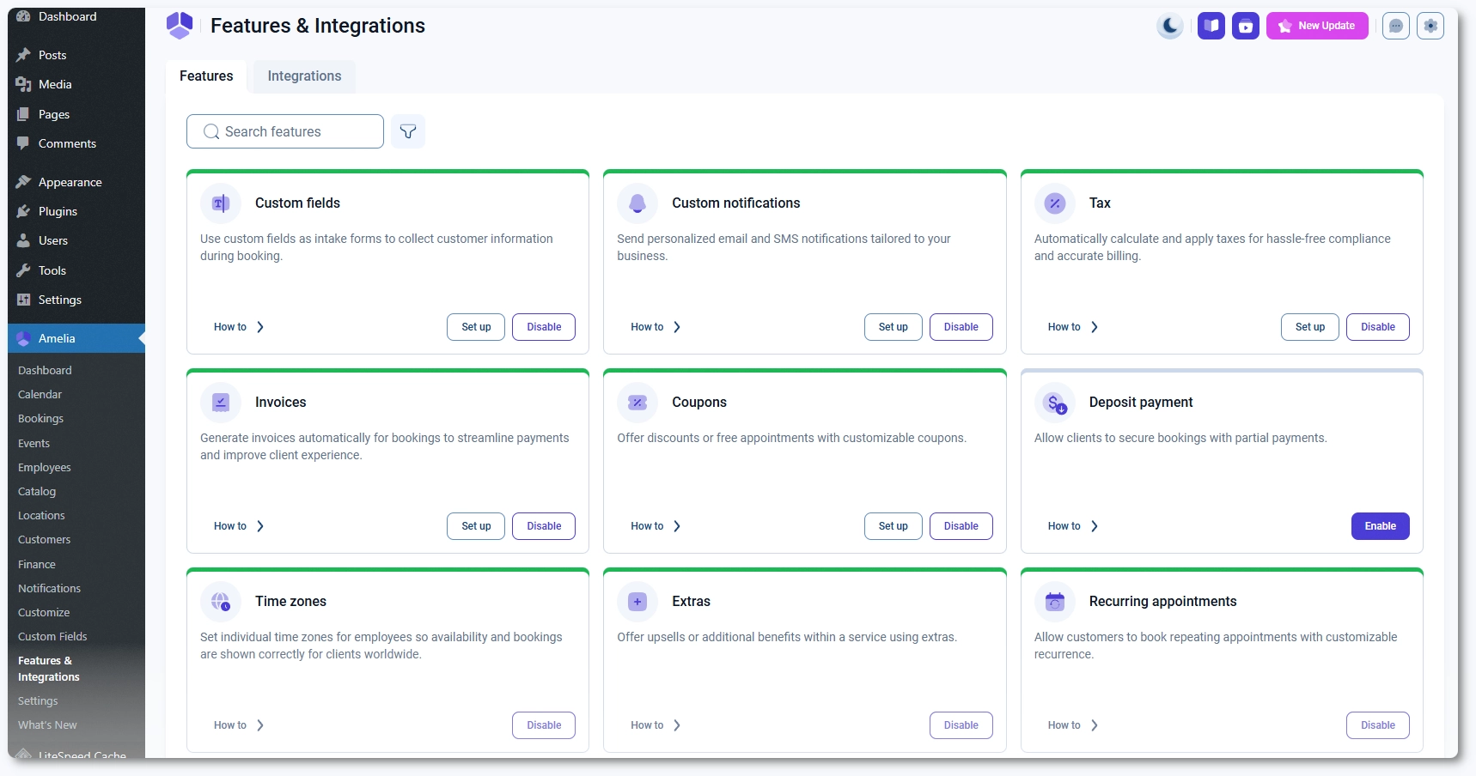Viewport: 1476px width, 776px height.
Task: Expand the How to for Extras
Action: 656,725
